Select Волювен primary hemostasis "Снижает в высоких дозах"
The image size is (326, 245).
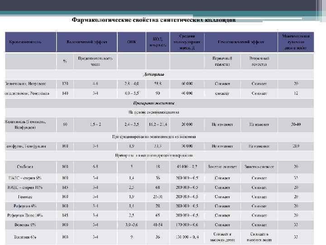(222, 237)
